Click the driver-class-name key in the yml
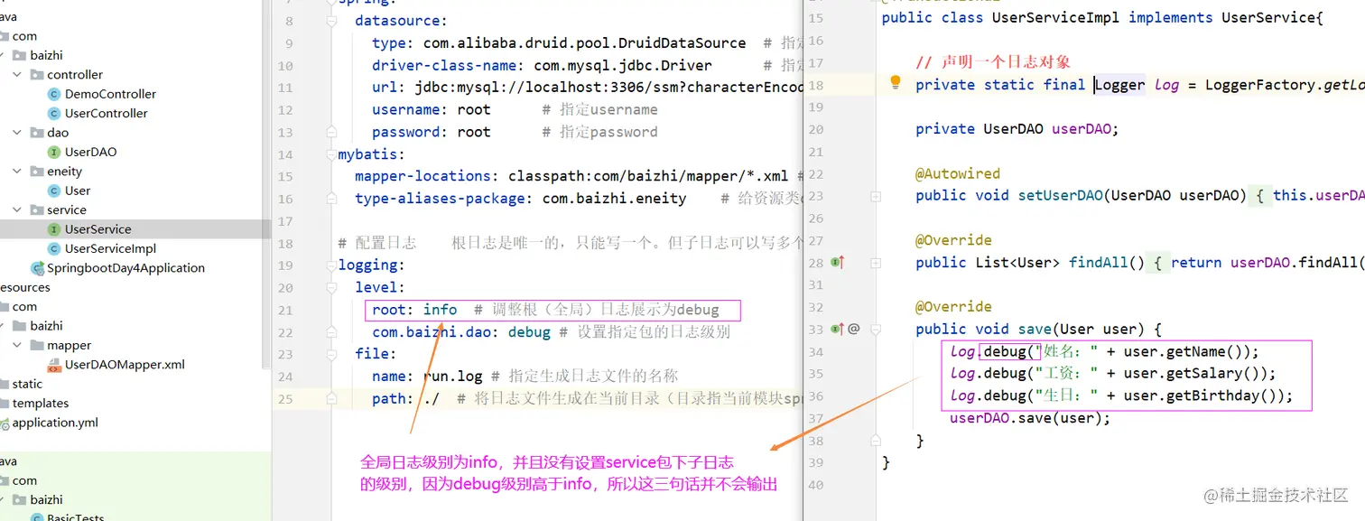Viewport: 1365px width, 521px height. point(446,66)
